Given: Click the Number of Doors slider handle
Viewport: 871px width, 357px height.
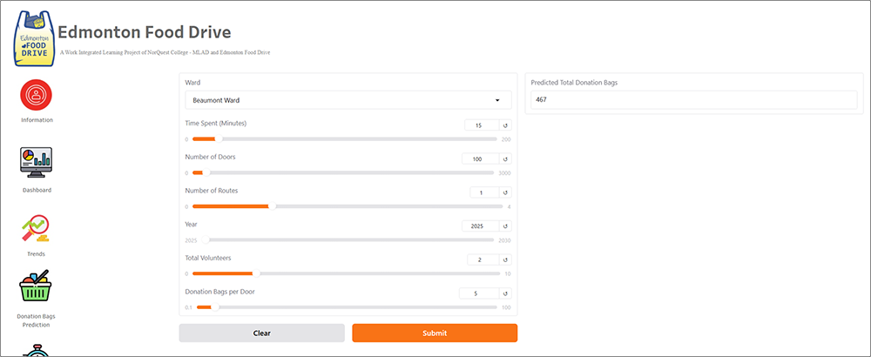Looking at the screenshot, I should coord(206,172).
